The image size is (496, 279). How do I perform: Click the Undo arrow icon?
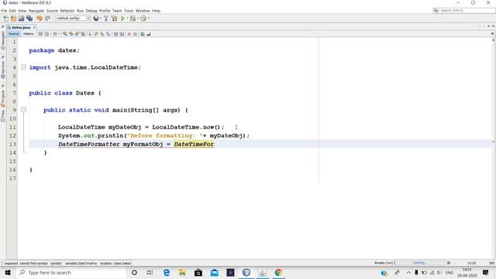(40, 19)
